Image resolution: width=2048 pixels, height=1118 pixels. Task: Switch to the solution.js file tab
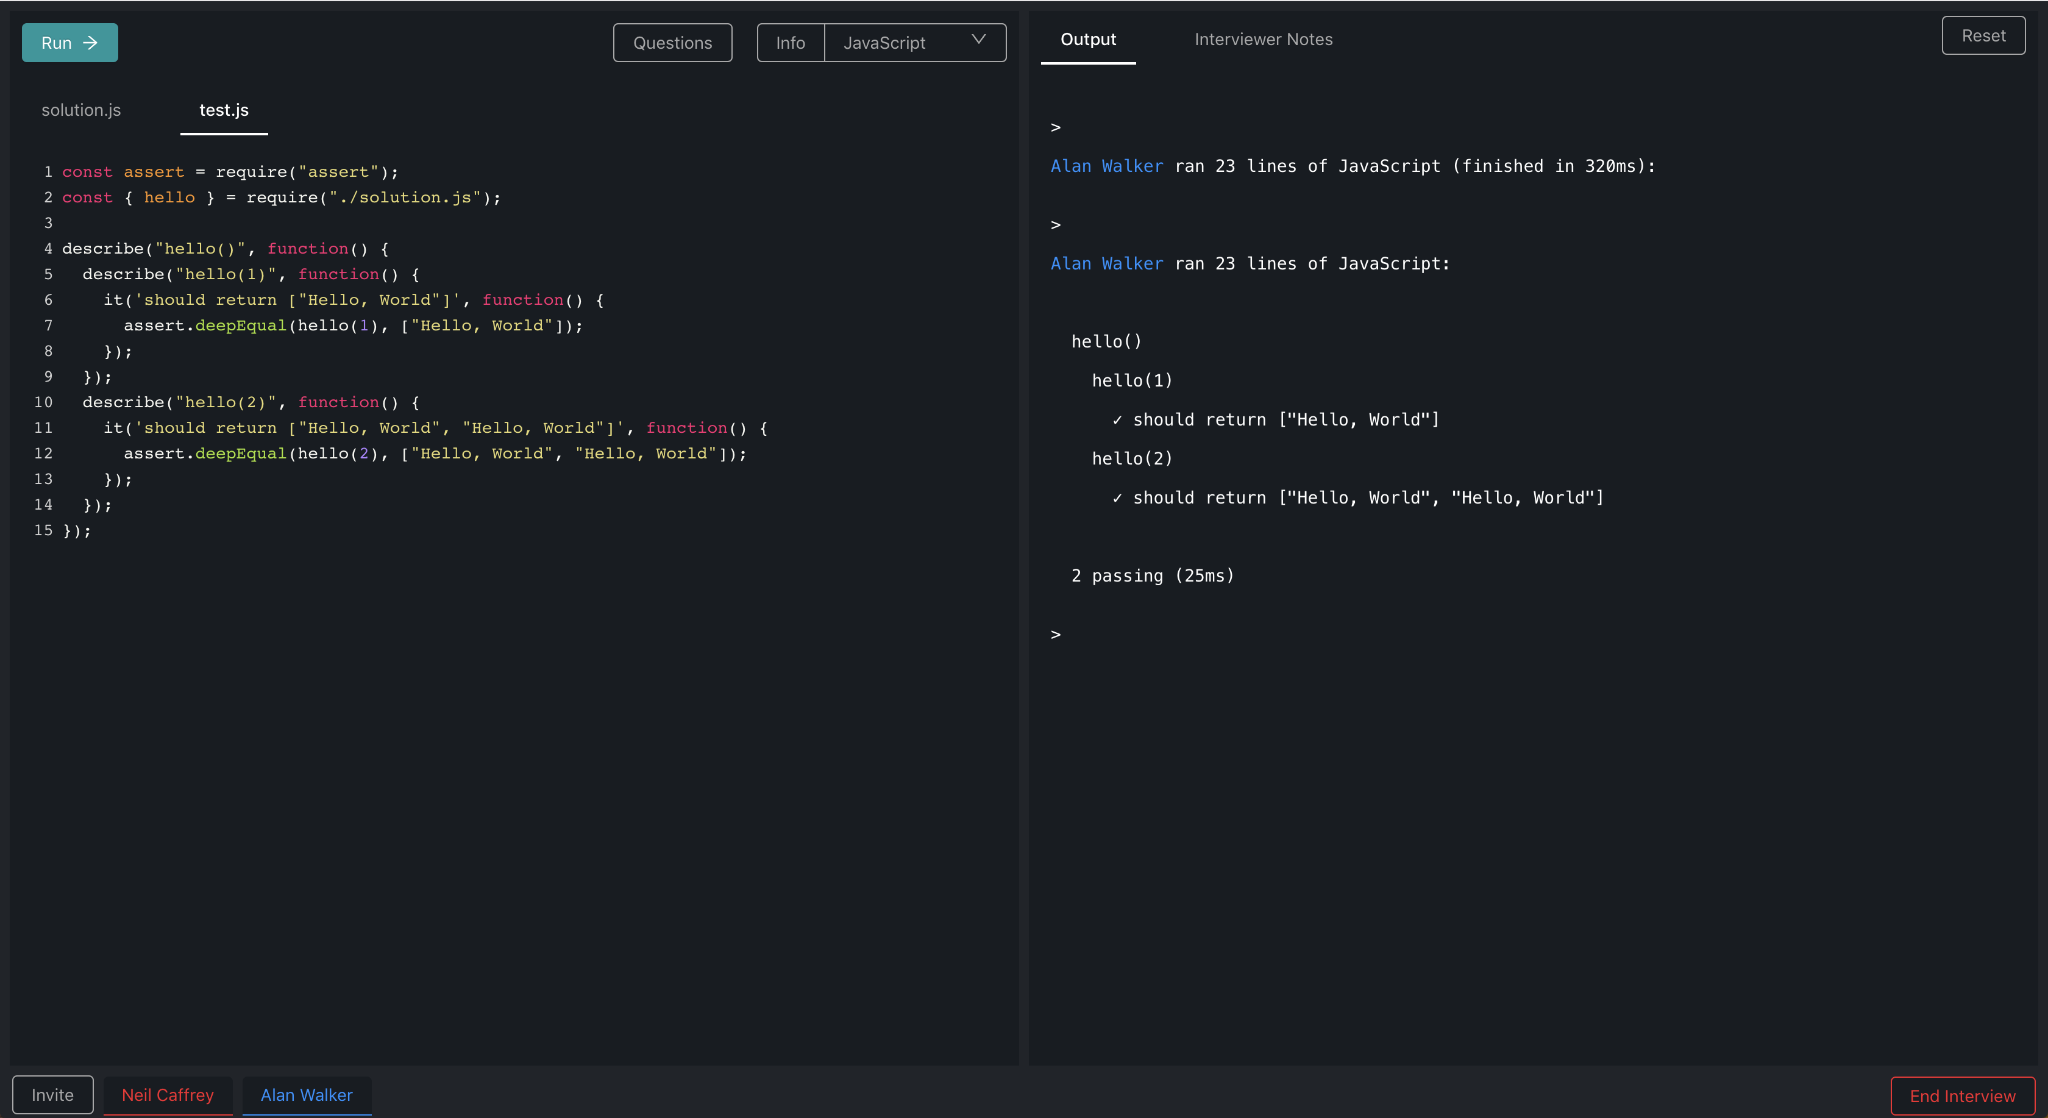[81, 110]
